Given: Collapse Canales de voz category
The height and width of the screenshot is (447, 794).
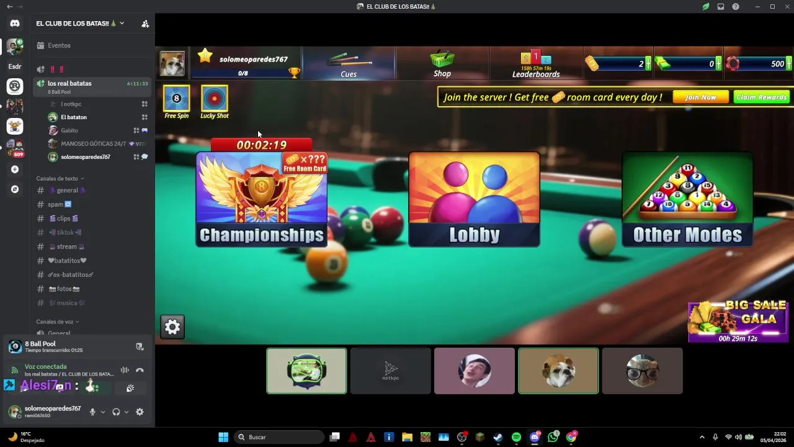Looking at the screenshot, I should pyautogui.click(x=57, y=322).
